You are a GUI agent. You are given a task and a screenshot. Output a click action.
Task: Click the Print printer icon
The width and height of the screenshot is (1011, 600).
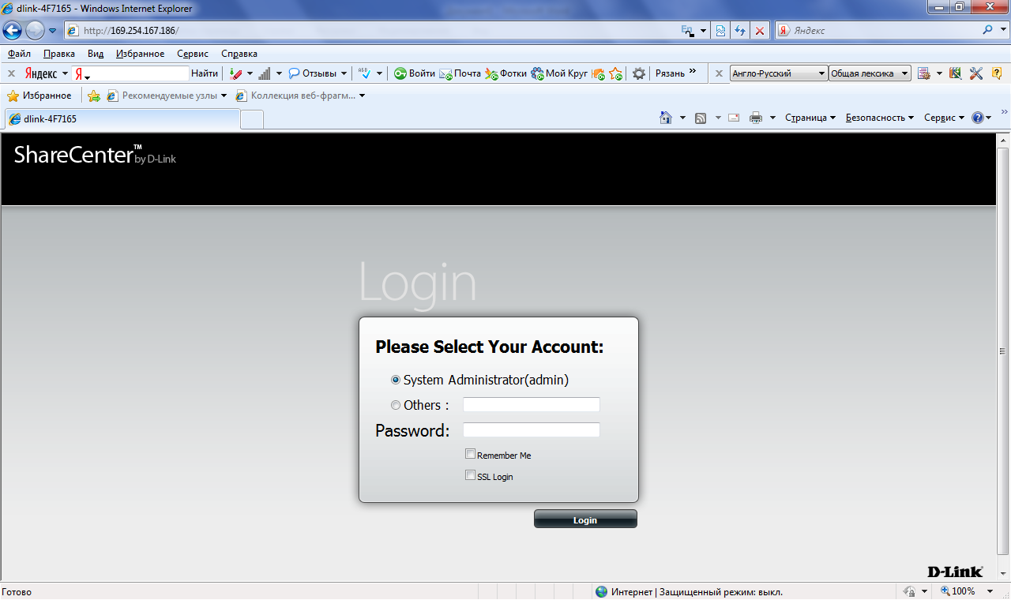[x=756, y=118]
